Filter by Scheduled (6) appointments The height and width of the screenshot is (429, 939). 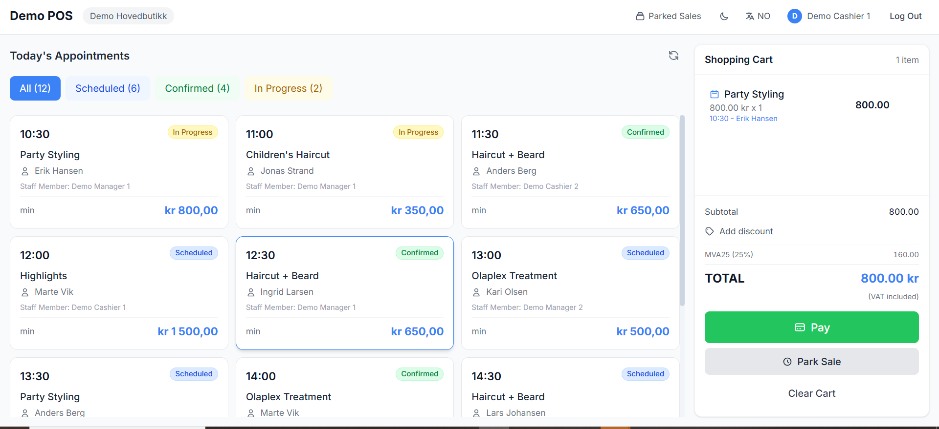coord(108,88)
